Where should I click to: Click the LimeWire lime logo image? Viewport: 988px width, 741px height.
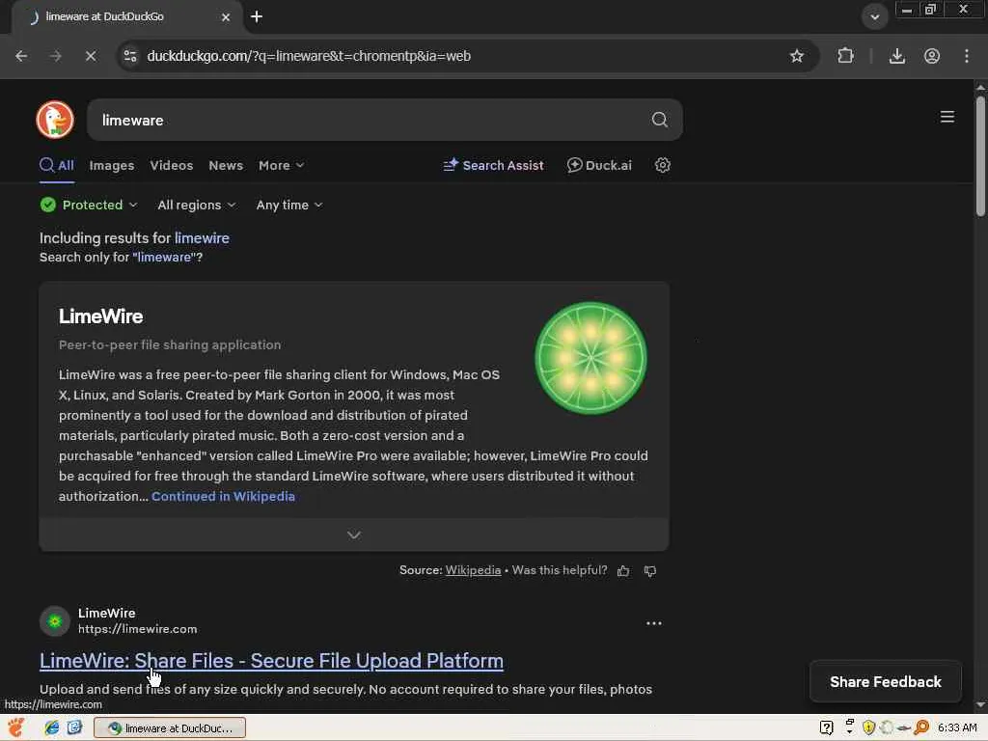pyautogui.click(x=590, y=357)
